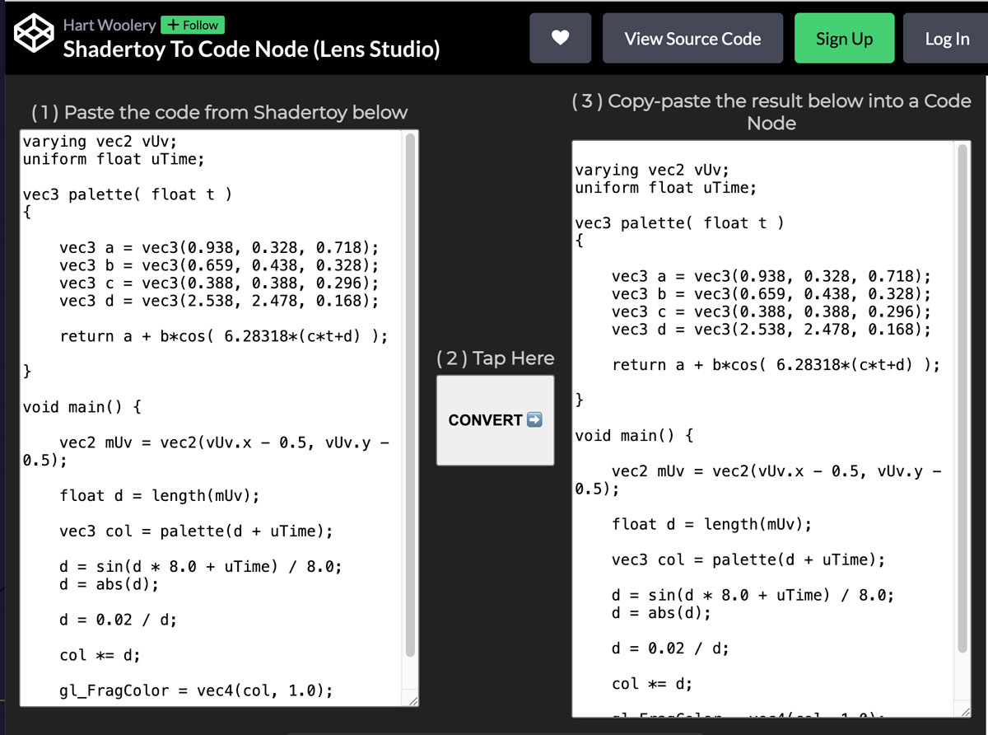Click "vec3 d = vec3(2.538, 2.478, 0.168);" in the result box
Image resolution: width=988 pixels, height=735 pixels.
click(x=771, y=330)
